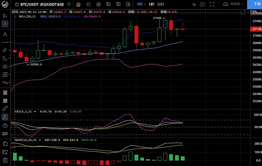Open the 4时 timeframe dropdown
The height and width of the screenshot is (166, 262).
[x=141, y=4]
